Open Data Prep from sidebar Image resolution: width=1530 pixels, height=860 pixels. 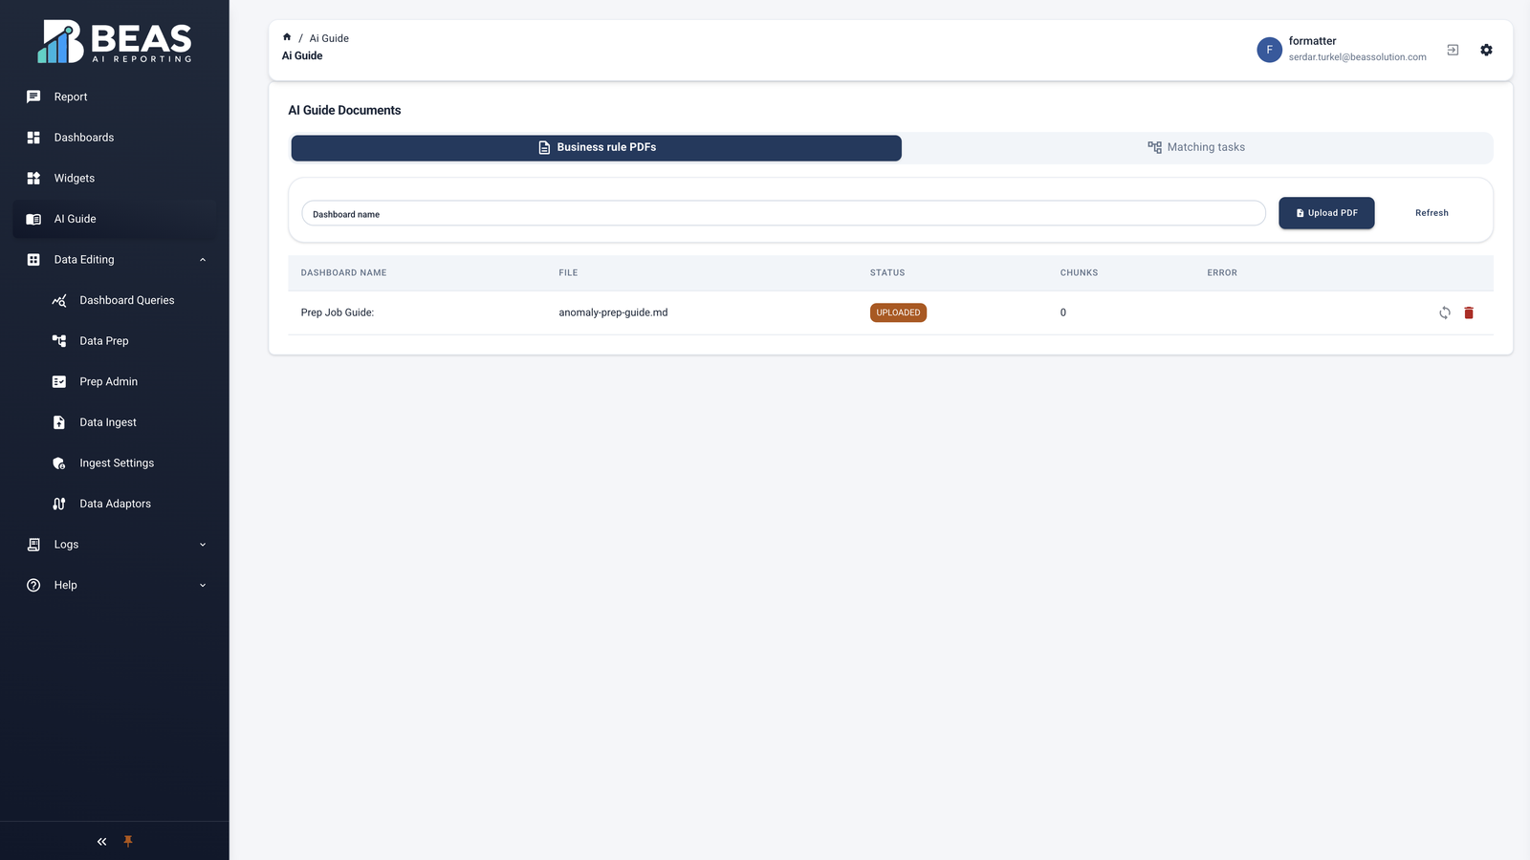[115, 341]
